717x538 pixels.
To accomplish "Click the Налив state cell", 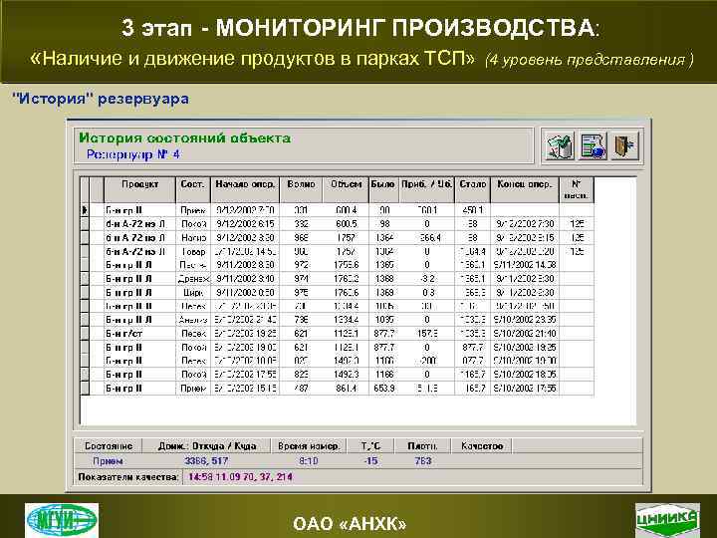I will (193, 237).
